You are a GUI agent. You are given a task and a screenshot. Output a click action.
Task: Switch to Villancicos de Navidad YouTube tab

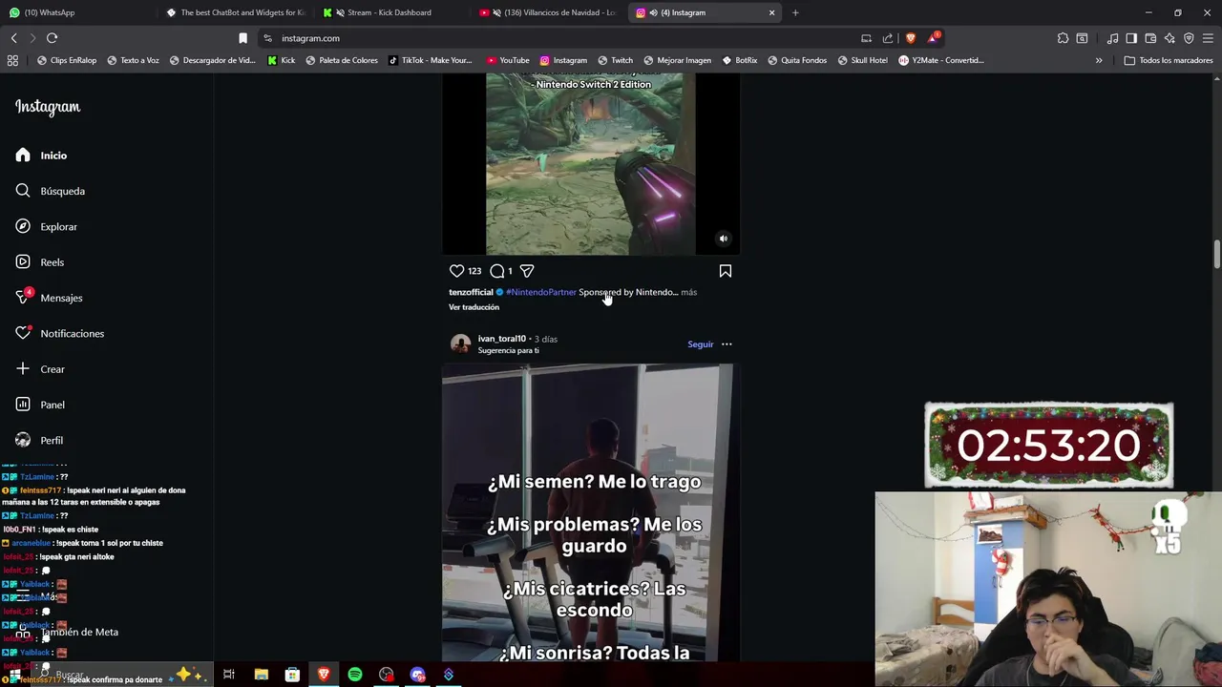547,12
